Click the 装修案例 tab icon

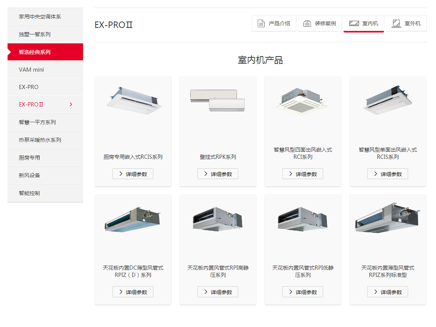[307, 24]
